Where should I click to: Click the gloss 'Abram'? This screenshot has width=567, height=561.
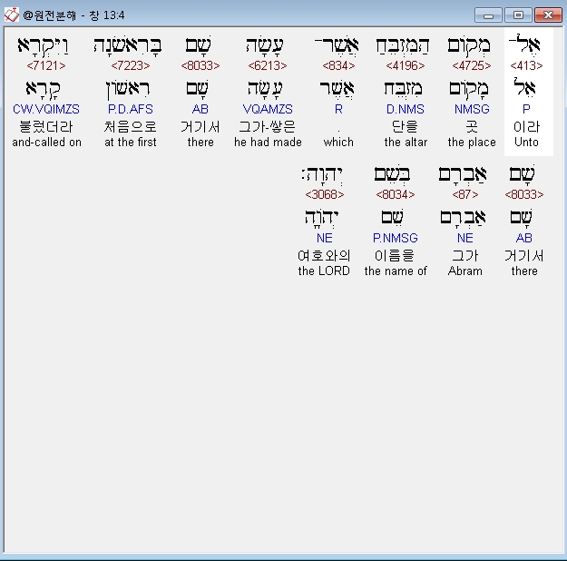(x=465, y=271)
